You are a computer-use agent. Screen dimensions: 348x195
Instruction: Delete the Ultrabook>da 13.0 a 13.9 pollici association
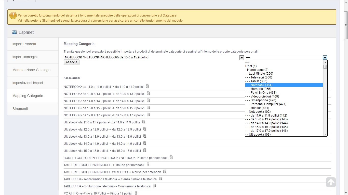(x=145, y=136)
